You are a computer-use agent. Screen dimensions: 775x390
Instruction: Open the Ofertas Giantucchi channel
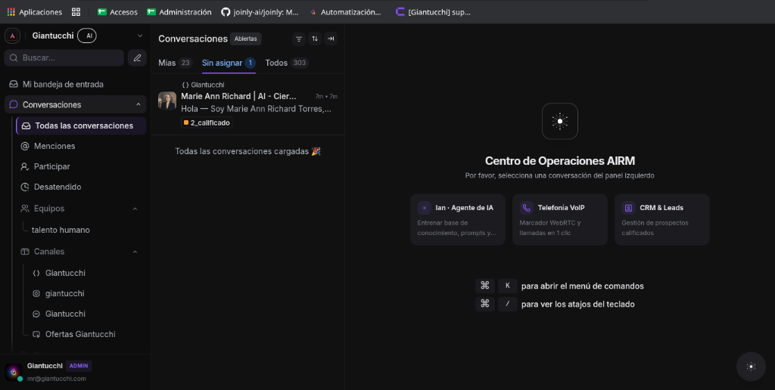80,334
